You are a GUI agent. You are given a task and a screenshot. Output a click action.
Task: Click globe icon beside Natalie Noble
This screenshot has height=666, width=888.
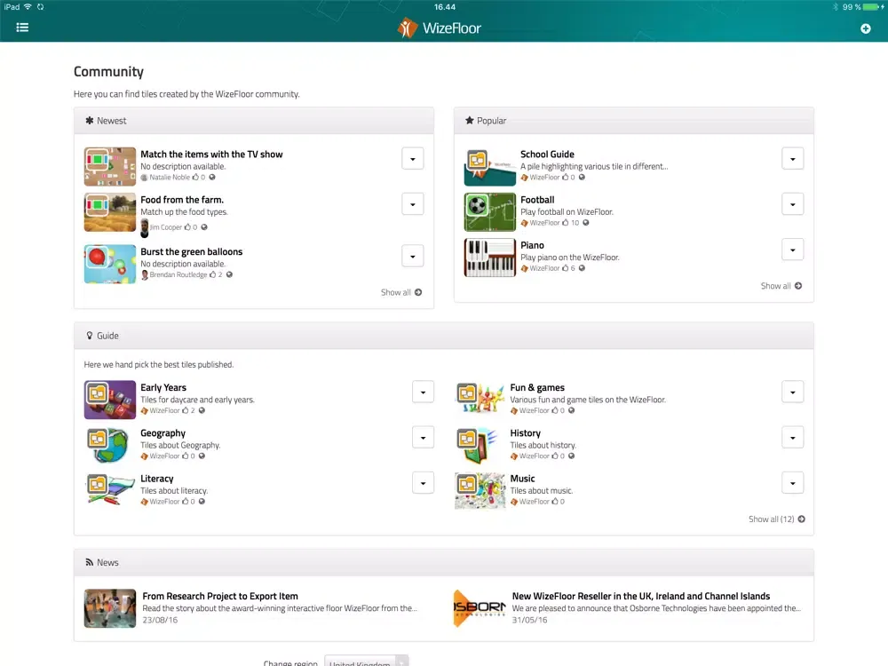click(x=212, y=178)
